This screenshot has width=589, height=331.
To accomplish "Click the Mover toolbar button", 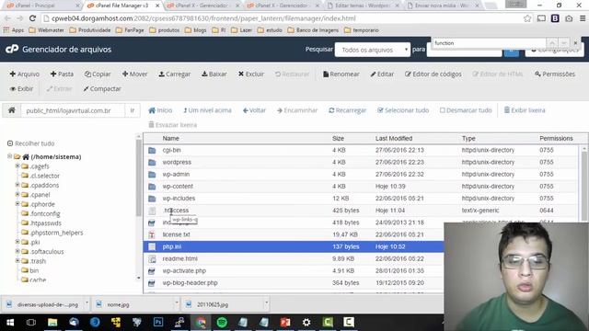I will pos(135,74).
